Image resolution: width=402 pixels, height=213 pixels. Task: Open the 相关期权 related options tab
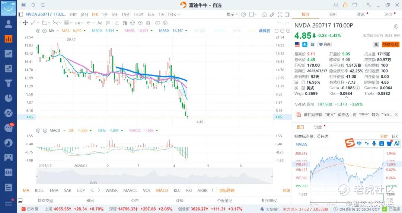coord(269,200)
